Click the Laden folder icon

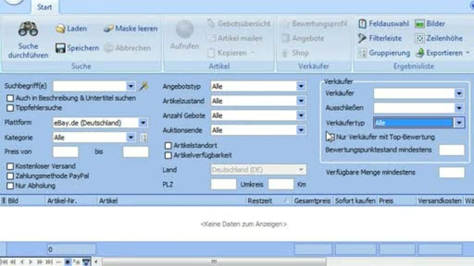coord(60,29)
